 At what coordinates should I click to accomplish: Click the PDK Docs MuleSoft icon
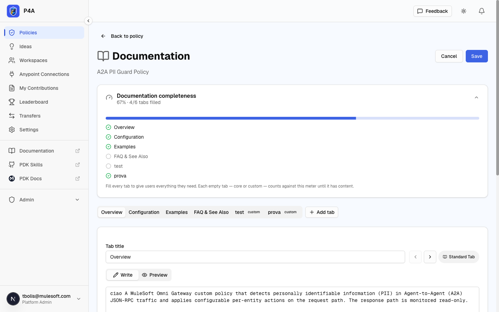pos(12,179)
